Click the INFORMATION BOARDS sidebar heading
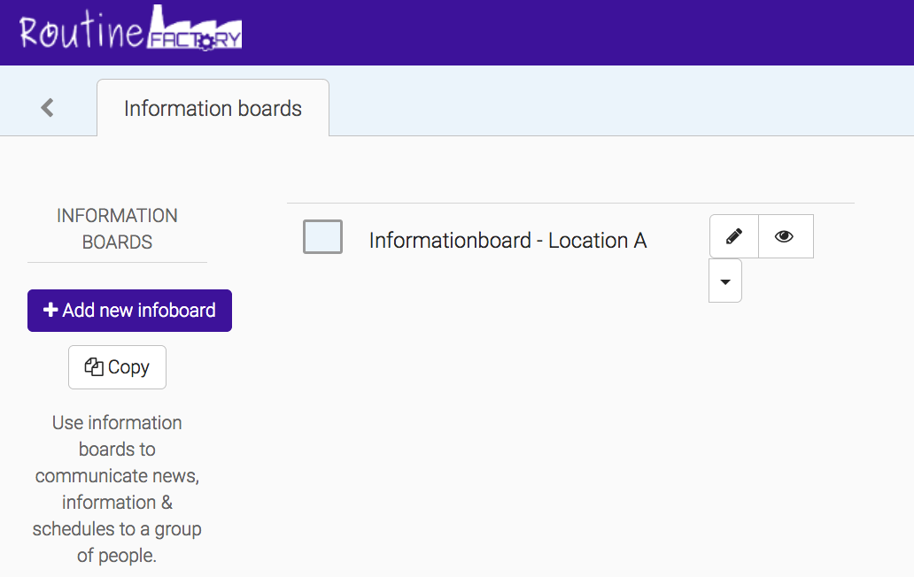This screenshot has height=577, width=914. click(117, 228)
